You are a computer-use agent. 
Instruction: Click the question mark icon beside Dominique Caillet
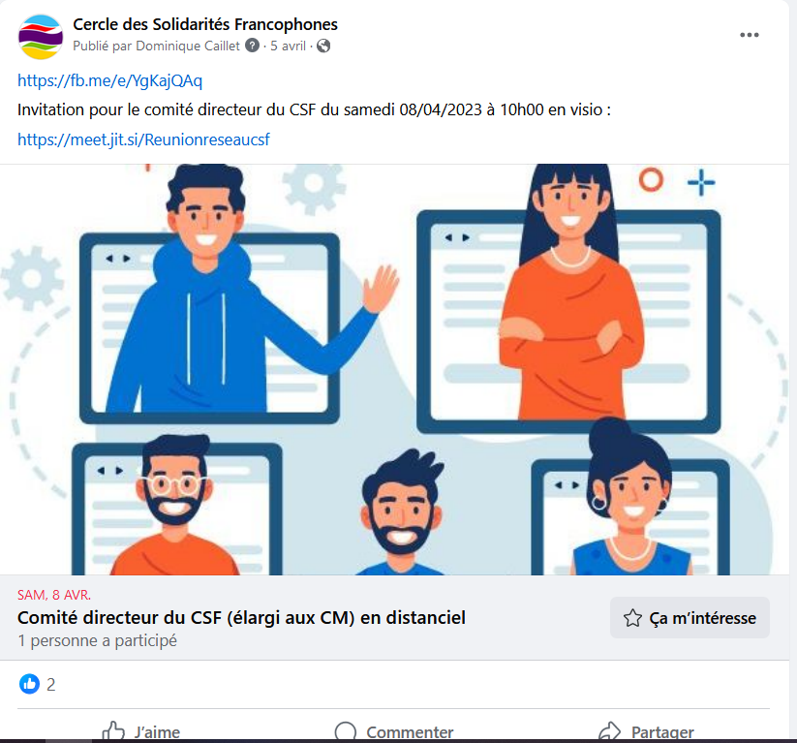coord(252,46)
